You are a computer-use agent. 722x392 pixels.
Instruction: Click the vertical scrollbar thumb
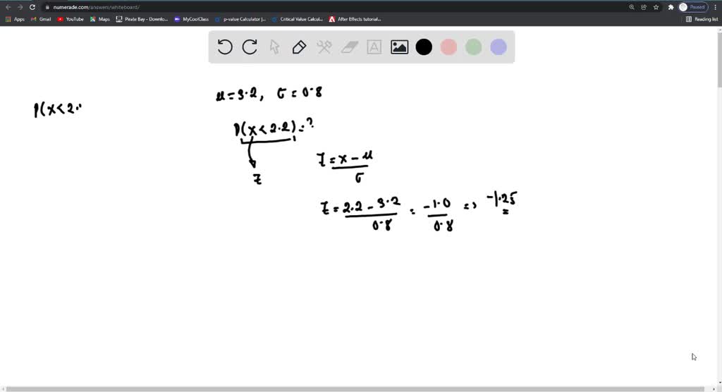point(719,59)
